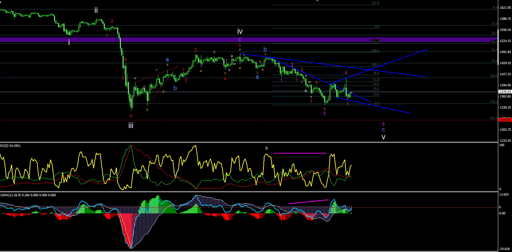Select the boxed 161.8 Fibonacci label
512x252 pixels.
[x=375, y=41]
